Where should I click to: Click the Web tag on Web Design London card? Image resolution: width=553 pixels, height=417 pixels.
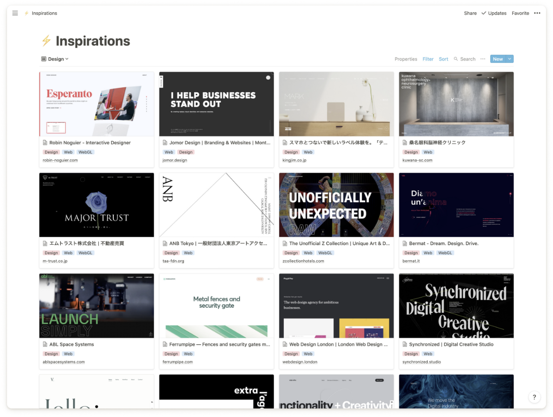(x=308, y=354)
